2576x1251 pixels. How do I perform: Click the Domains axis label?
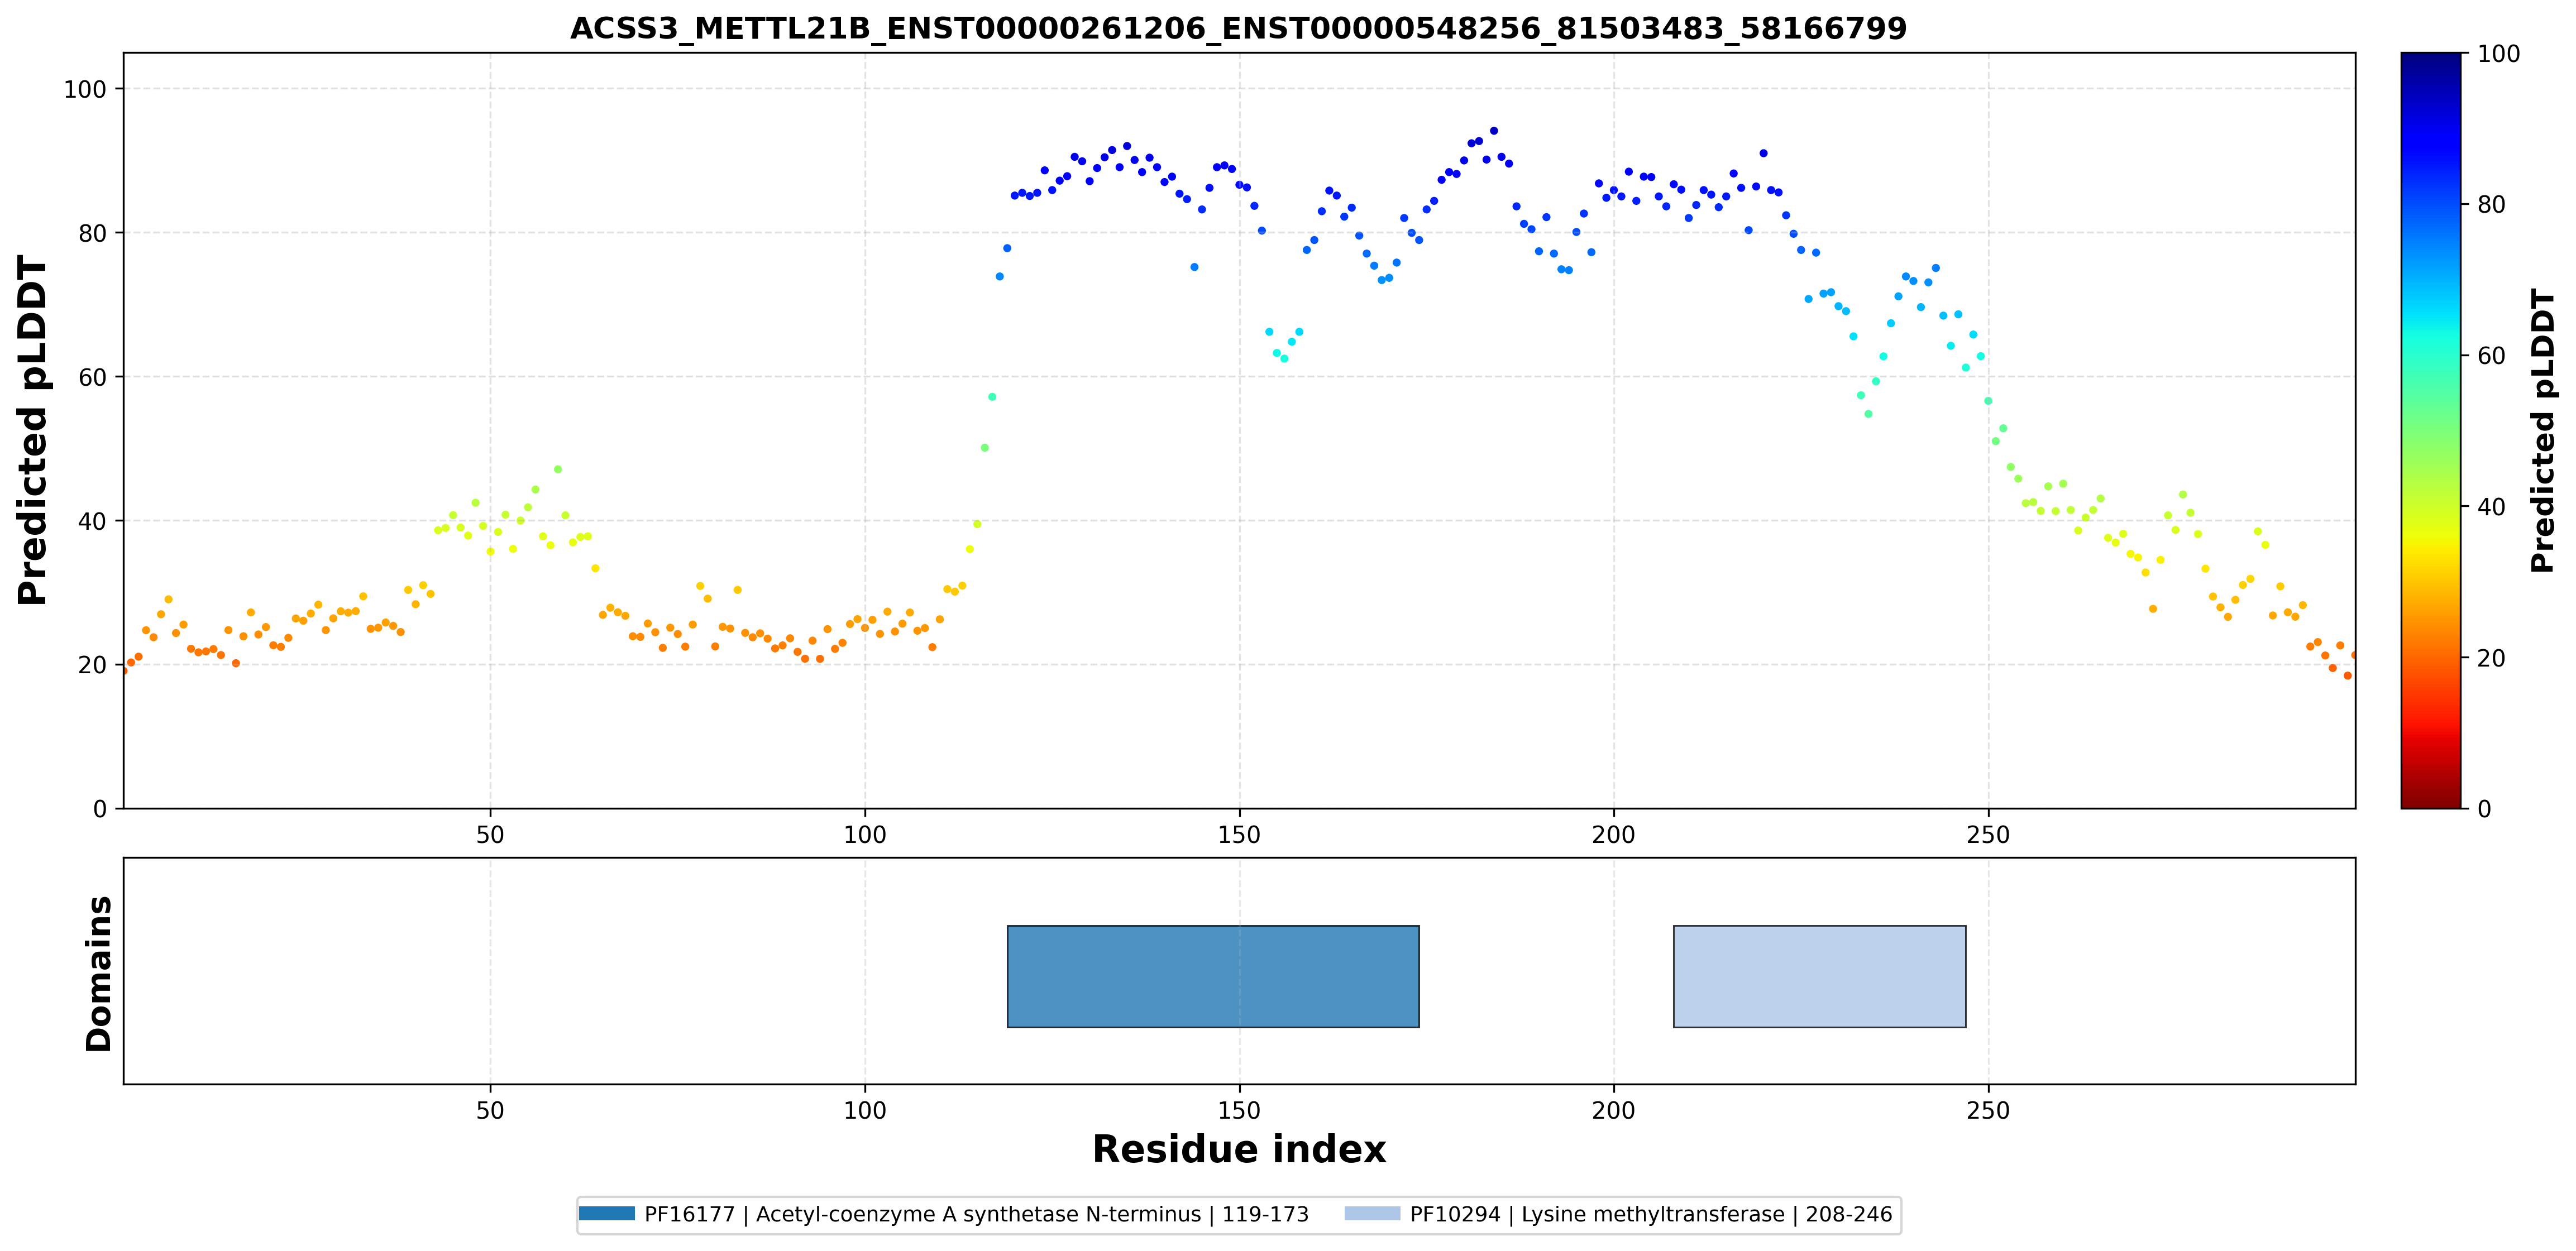click(99, 973)
